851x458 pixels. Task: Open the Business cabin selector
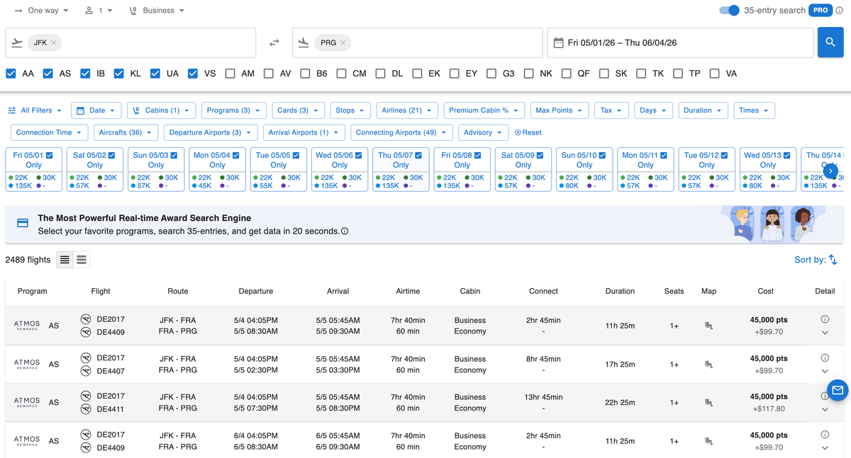pos(157,10)
